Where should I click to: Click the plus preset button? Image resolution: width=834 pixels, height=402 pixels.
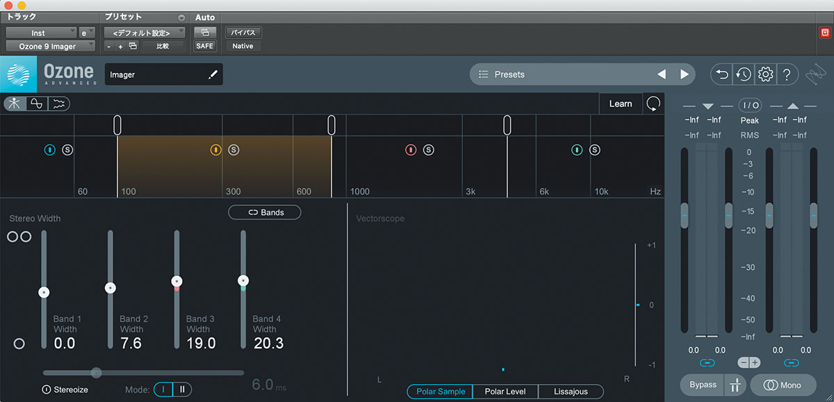coord(120,46)
